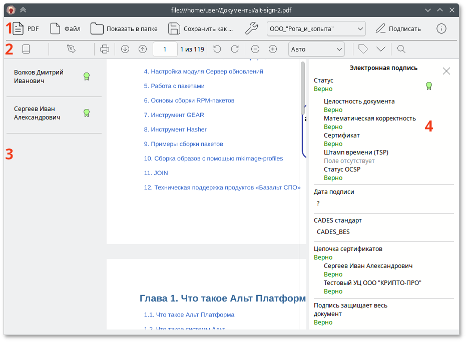Screen dimensions: 466x342
Task: Rotate page clockwise
Action: 234,49
